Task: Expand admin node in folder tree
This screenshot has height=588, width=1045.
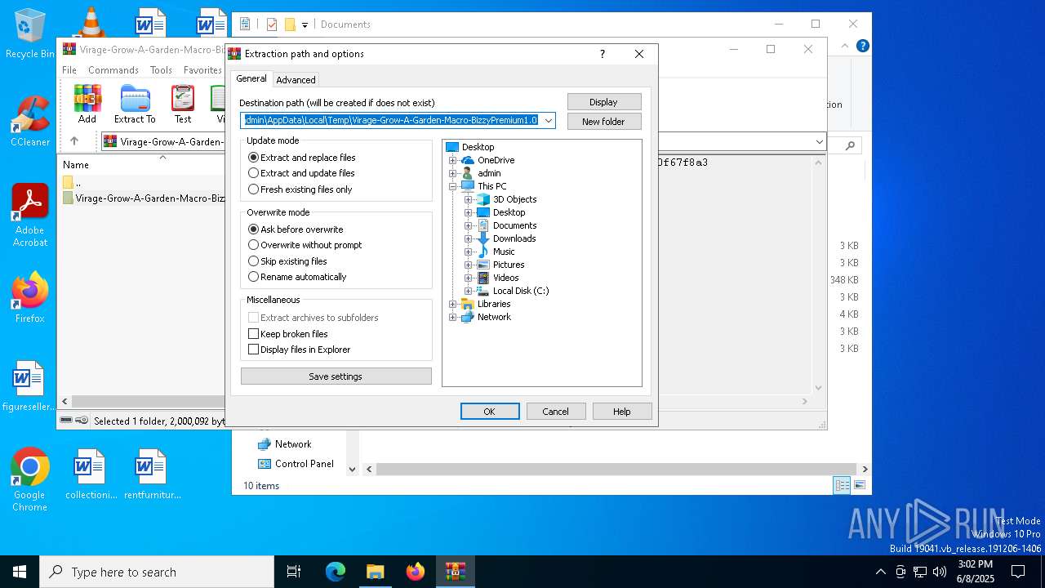Action: [453, 173]
